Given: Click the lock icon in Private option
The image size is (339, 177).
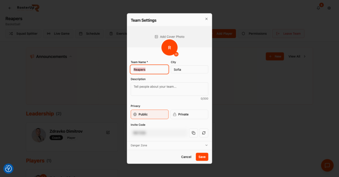Looking at the screenshot, I should 174,114.
